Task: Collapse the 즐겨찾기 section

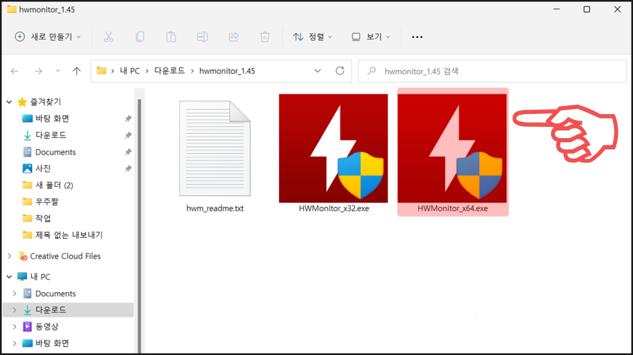Action: click(x=9, y=102)
